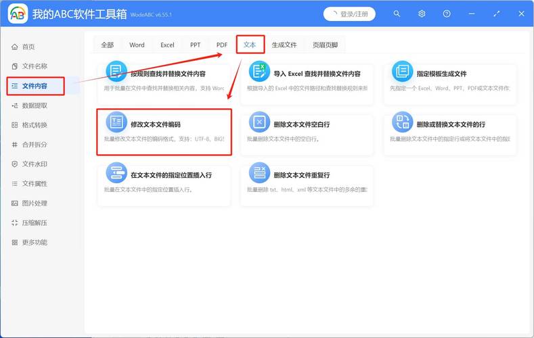This screenshot has height=338, width=534.
Task: Open 格式转换 in the sidebar
Action: [35, 125]
